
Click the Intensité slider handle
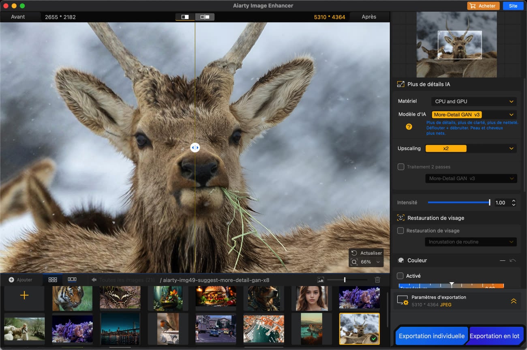point(489,202)
